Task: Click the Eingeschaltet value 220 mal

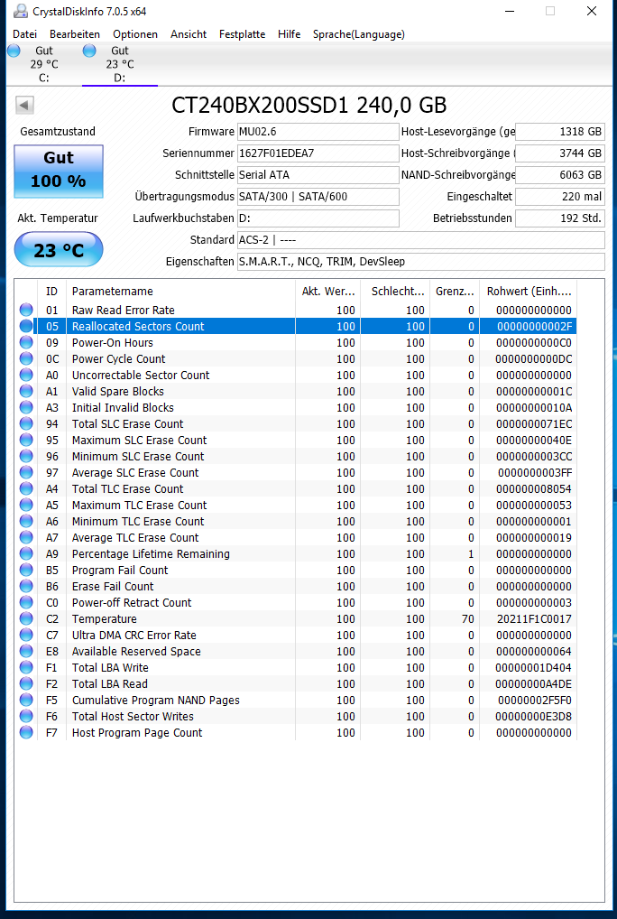Action: click(559, 196)
